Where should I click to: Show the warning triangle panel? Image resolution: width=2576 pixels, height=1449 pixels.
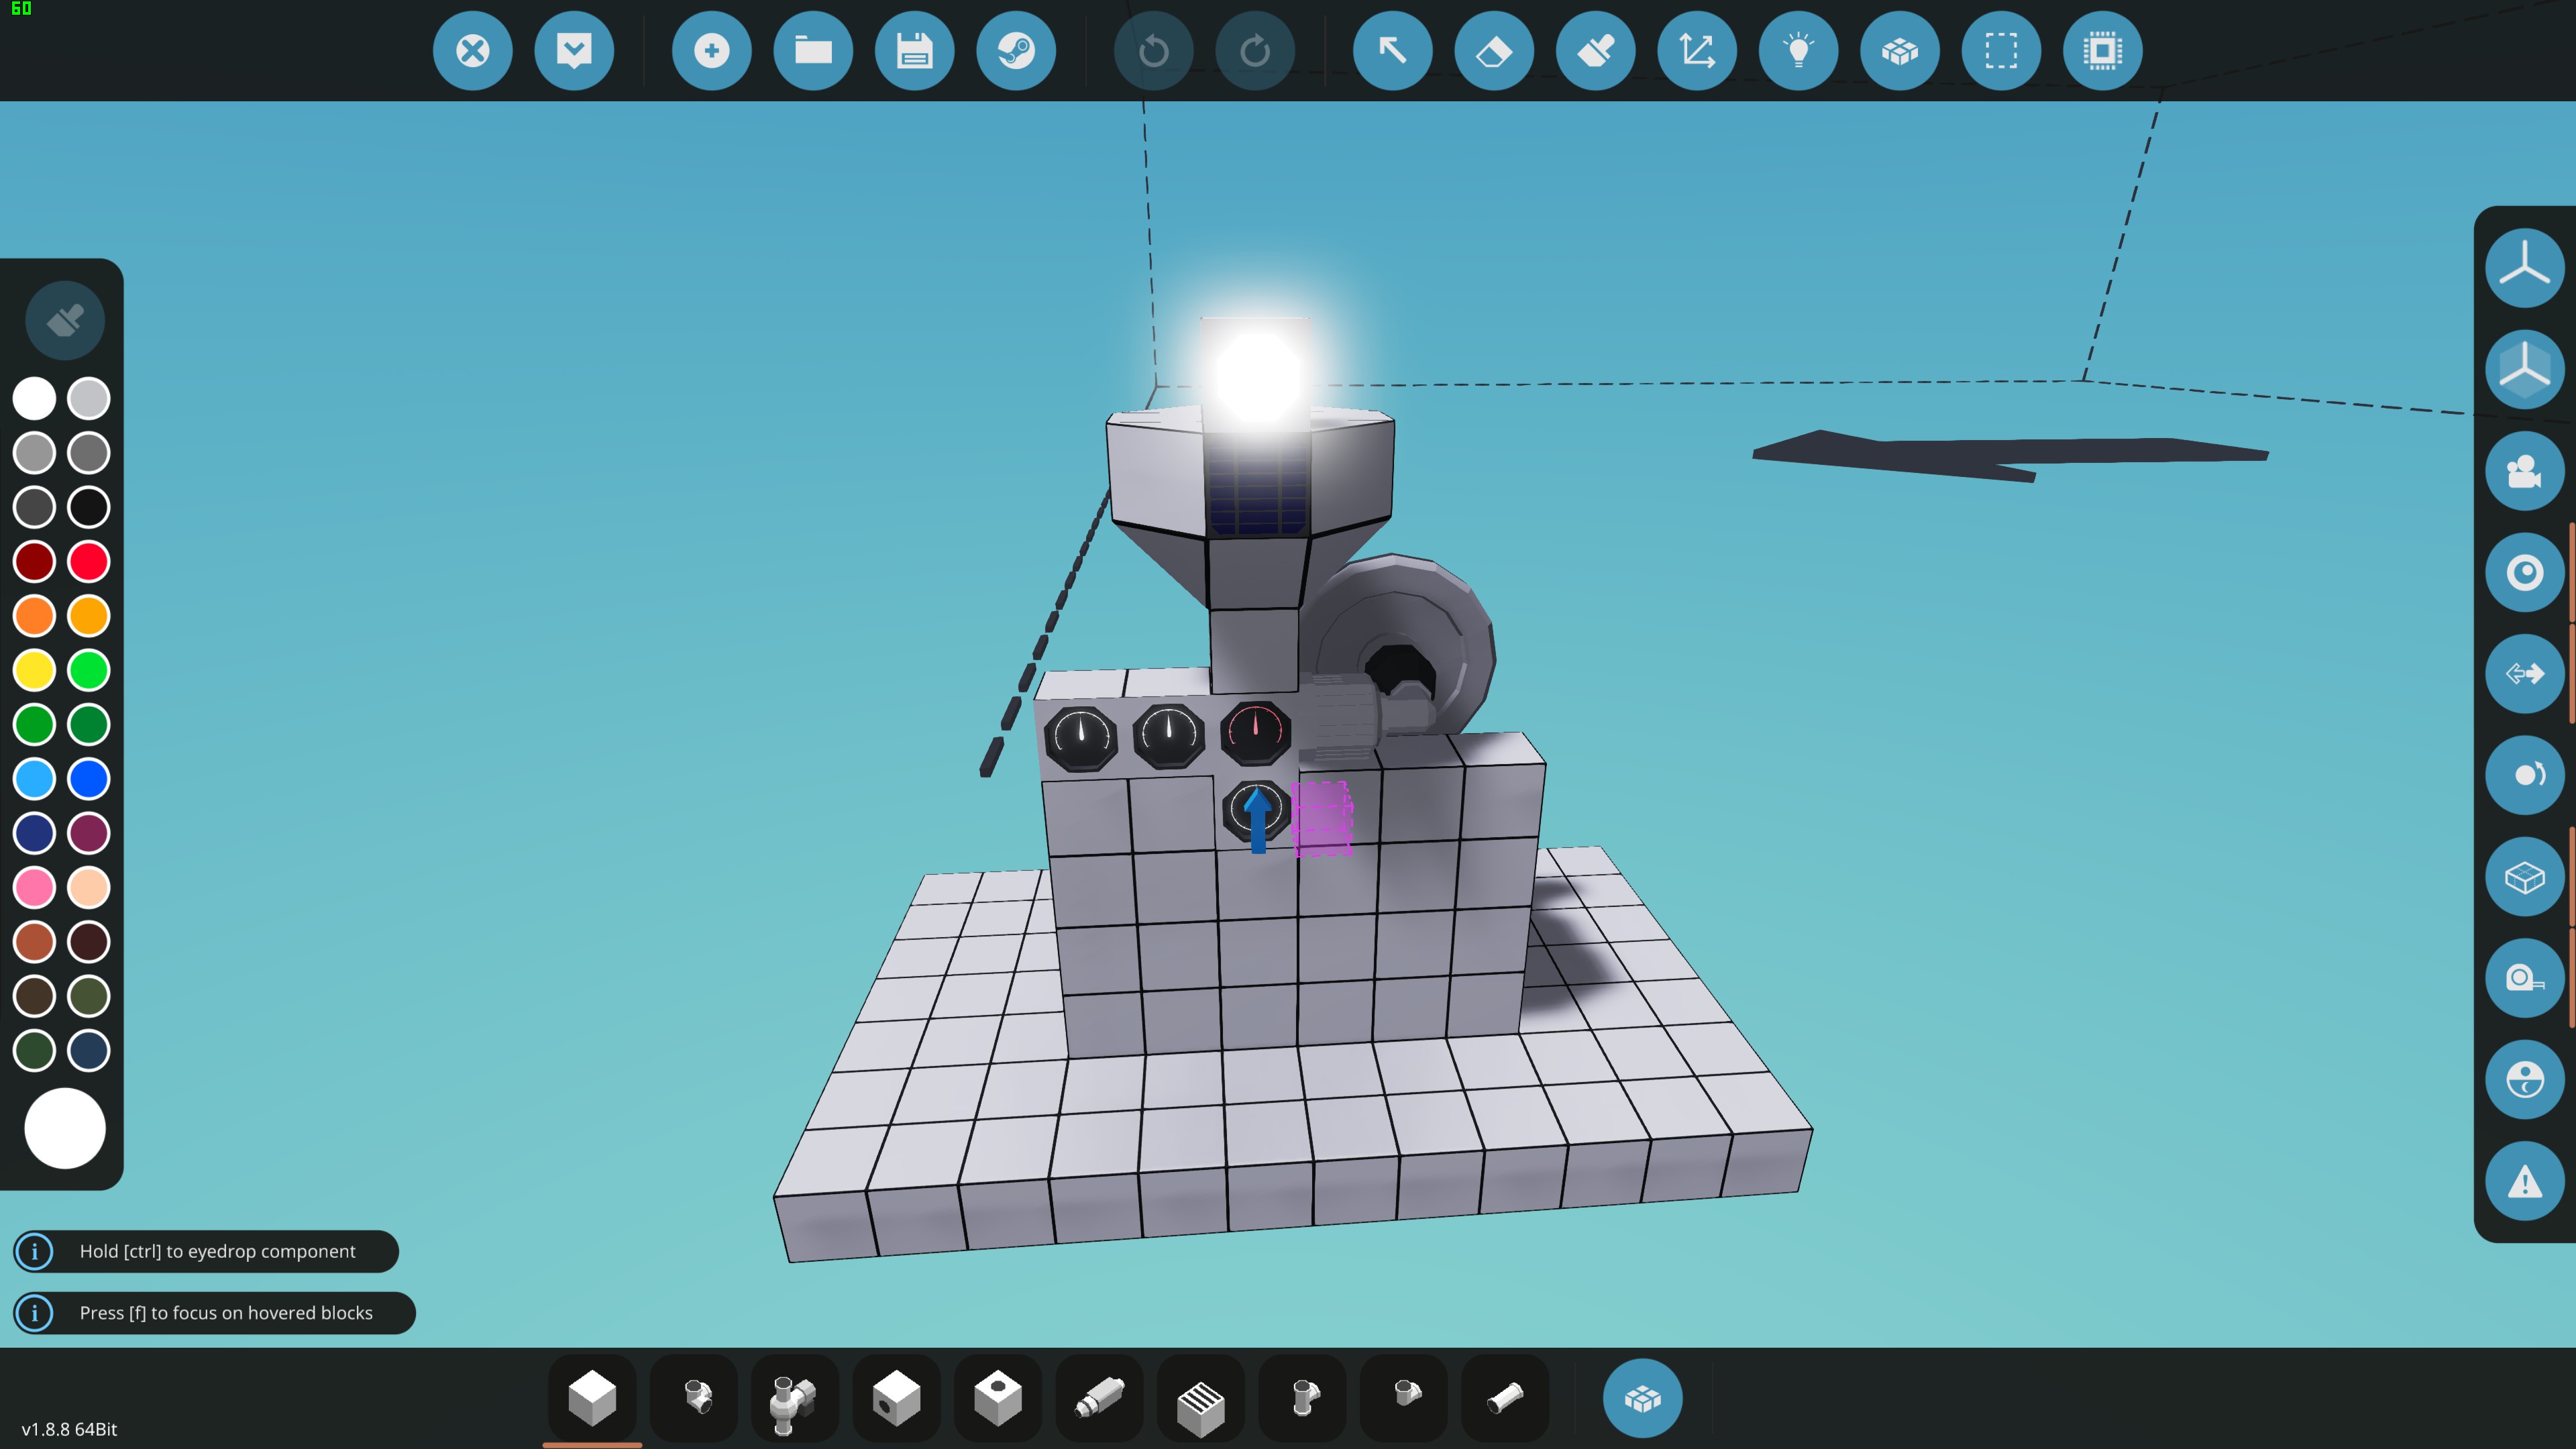(2524, 1182)
